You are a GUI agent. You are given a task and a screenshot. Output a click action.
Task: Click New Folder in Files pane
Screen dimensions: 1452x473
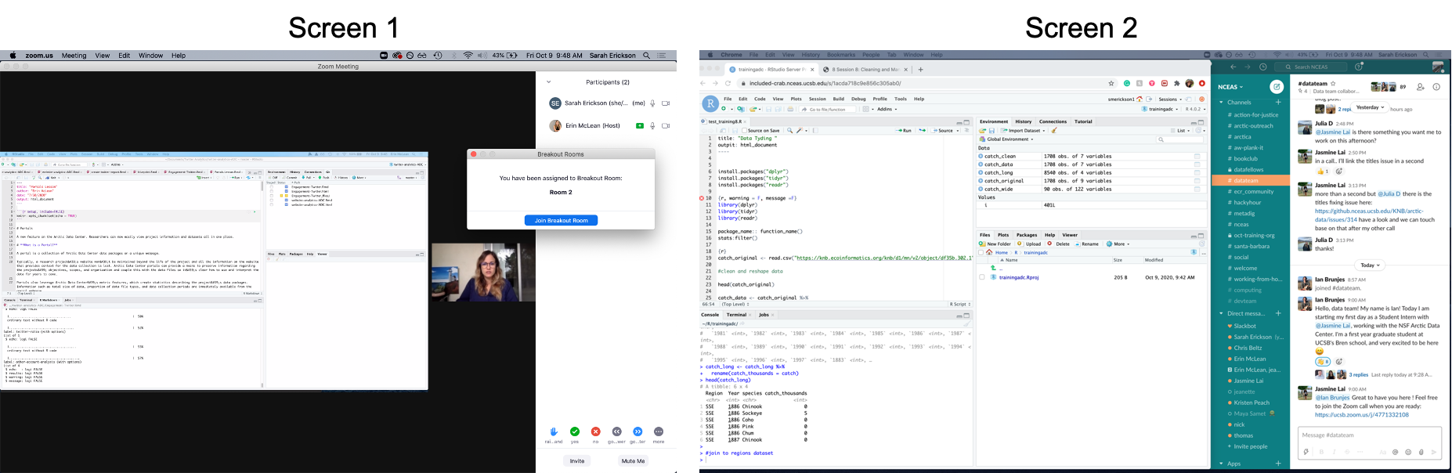coord(995,244)
